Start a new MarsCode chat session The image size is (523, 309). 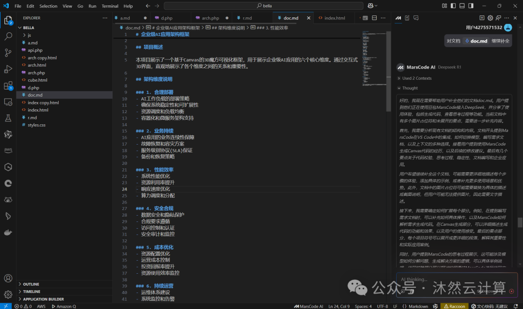[x=482, y=18]
